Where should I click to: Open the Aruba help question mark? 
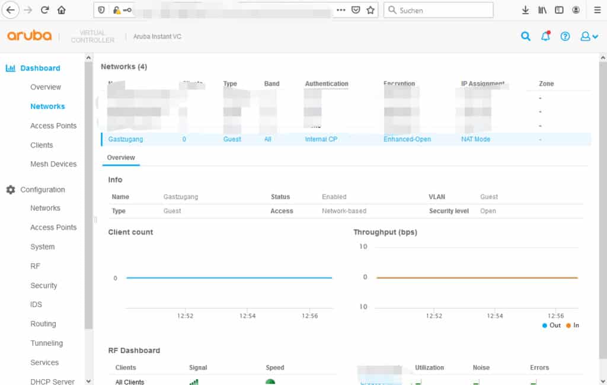(565, 36)
